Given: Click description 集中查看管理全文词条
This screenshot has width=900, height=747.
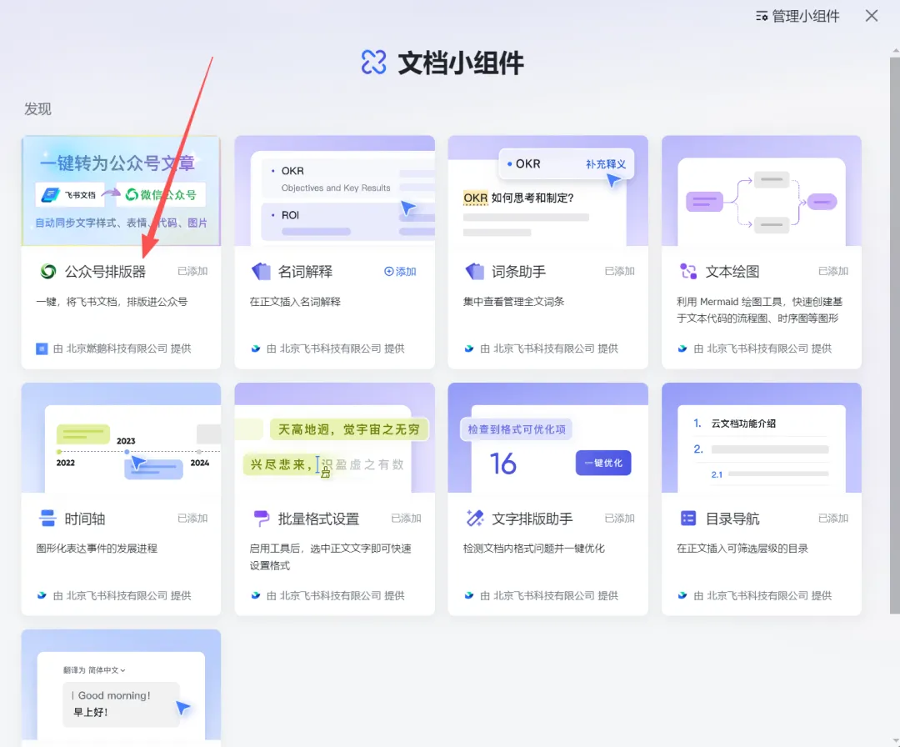Looking at the screenshot, I should (513, 302).
